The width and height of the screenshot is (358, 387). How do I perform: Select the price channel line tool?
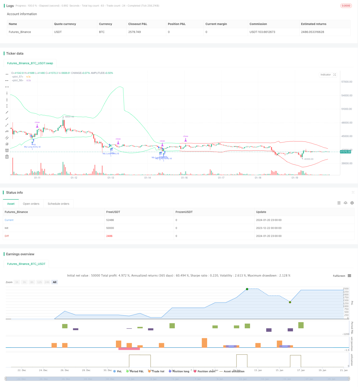coord(7,138)
